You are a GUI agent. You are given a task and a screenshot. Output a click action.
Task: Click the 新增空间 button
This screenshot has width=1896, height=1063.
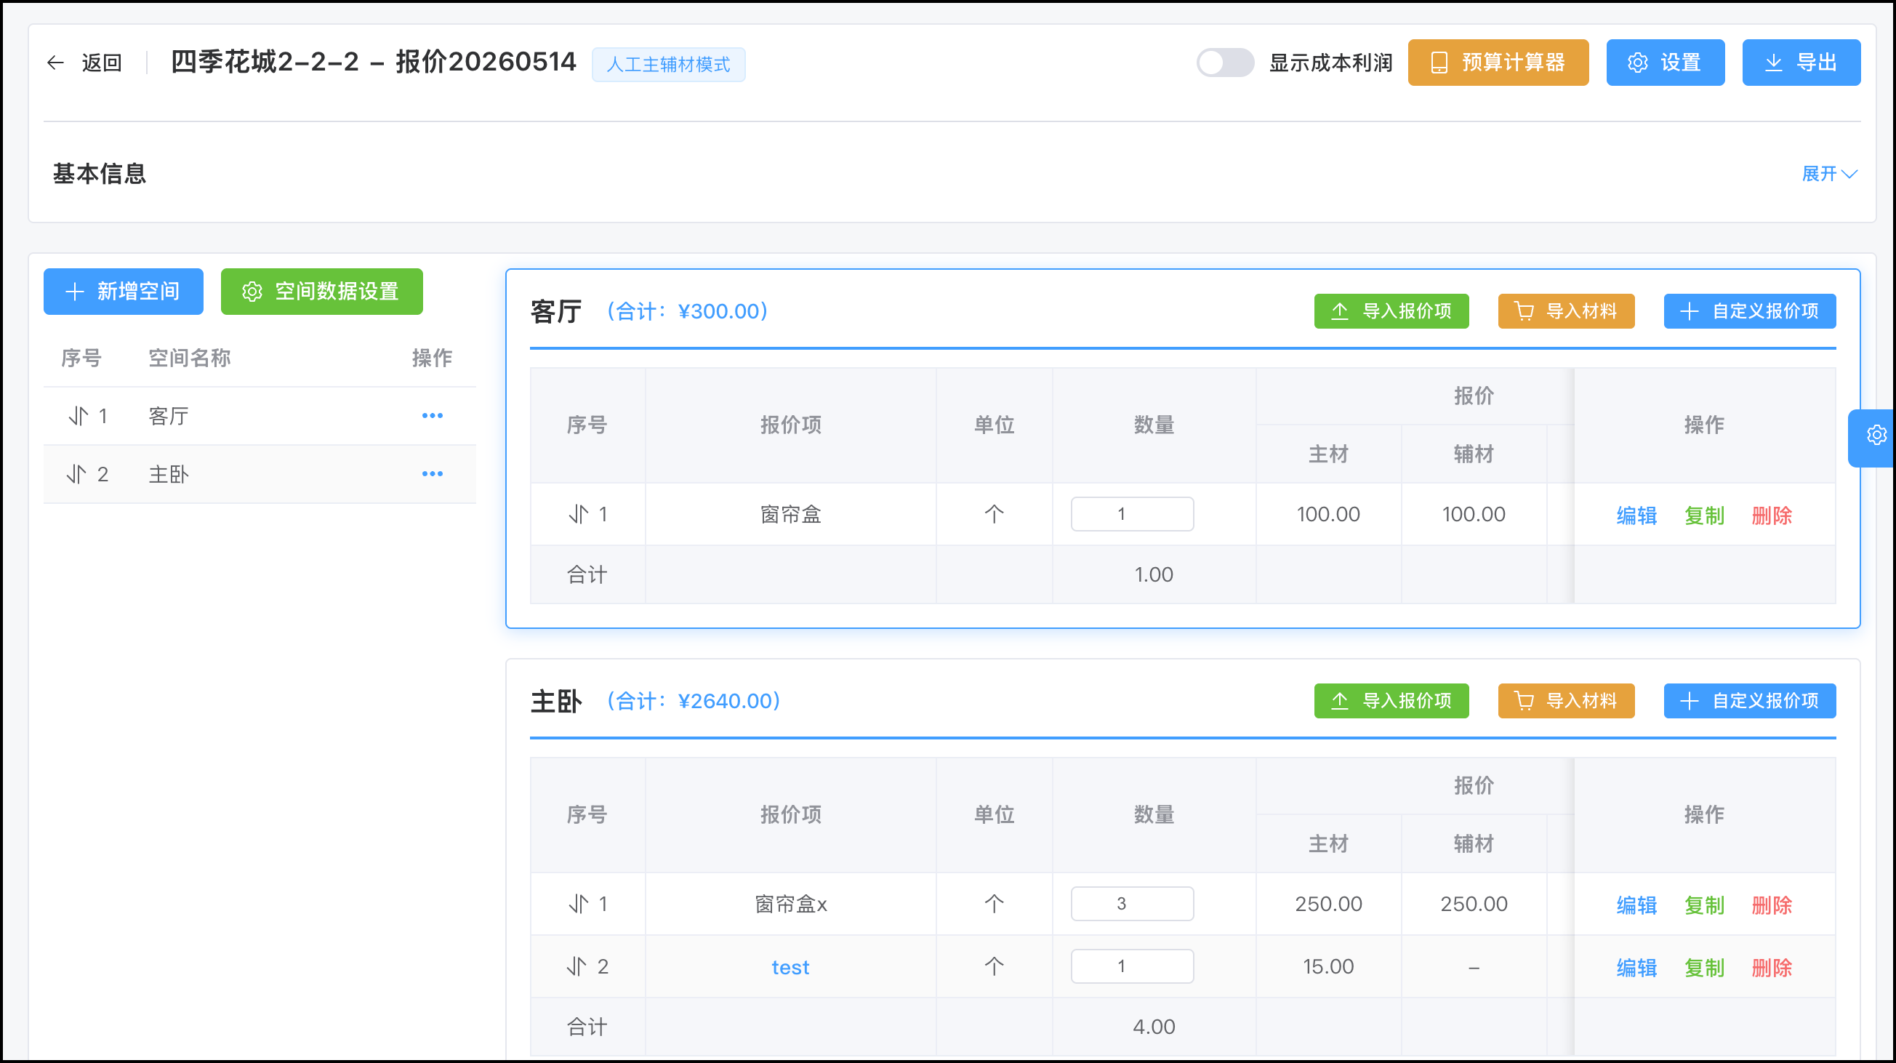(123, 292)
